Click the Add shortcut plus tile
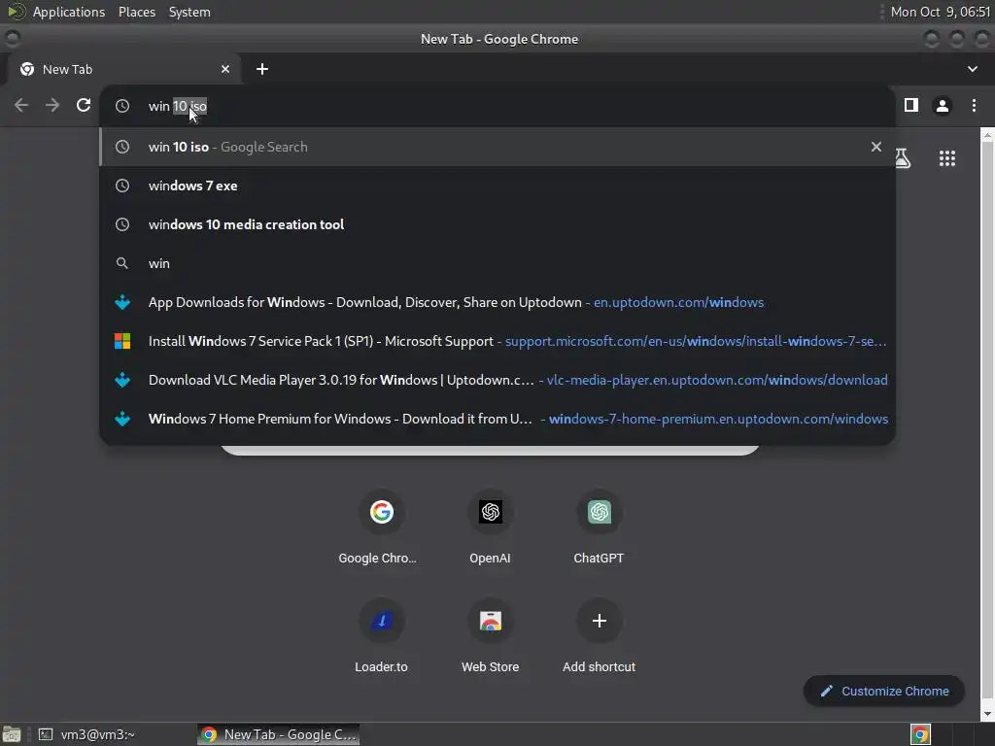The height and width of the screenshot is (746, 995). point(599,635)
